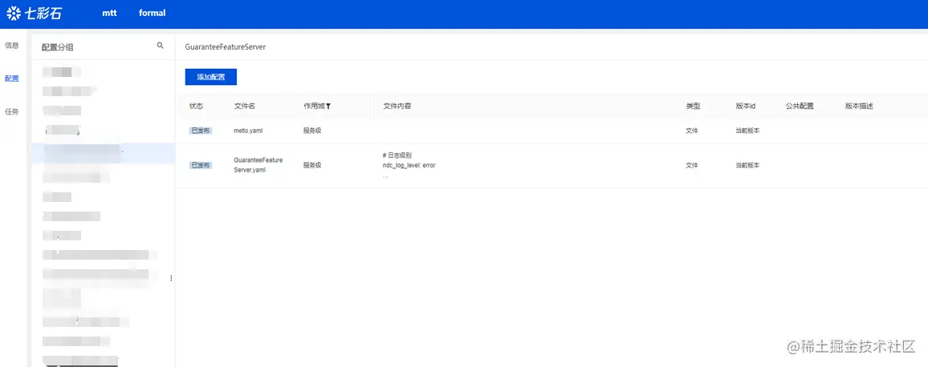Image resolution: width=928 pixels, height=367 pixels.
Task: Select the mtt top navigation item
Action: (109, 13)
